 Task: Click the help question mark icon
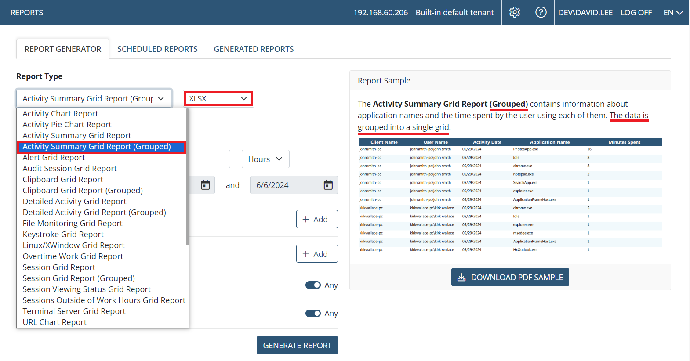541,12
